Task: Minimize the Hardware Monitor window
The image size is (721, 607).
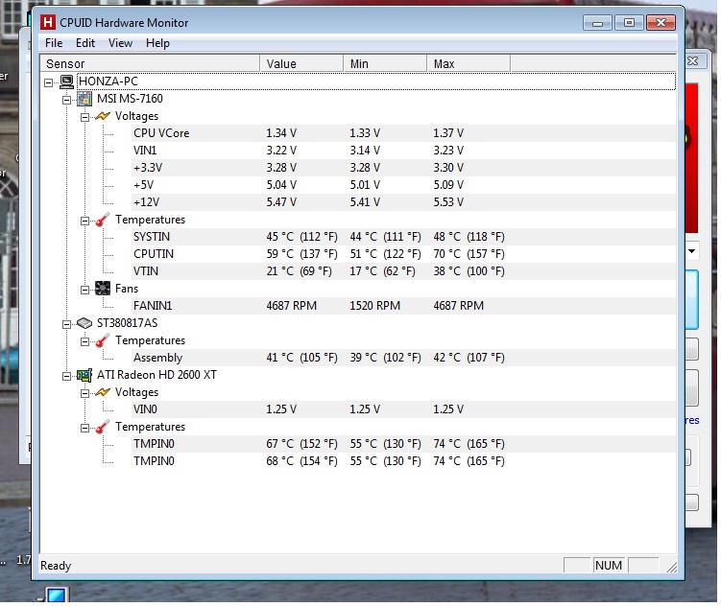Action: tap(597, 22)
